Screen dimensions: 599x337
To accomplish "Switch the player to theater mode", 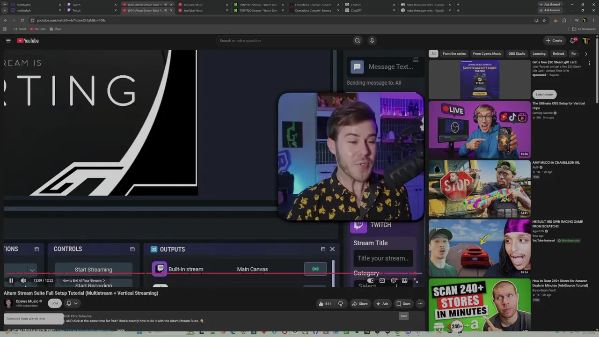I will (404, 280).
